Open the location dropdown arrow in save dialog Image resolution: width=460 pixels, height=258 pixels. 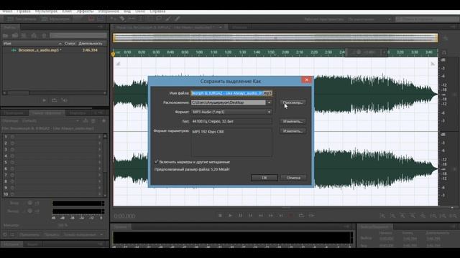coord(269,102)
